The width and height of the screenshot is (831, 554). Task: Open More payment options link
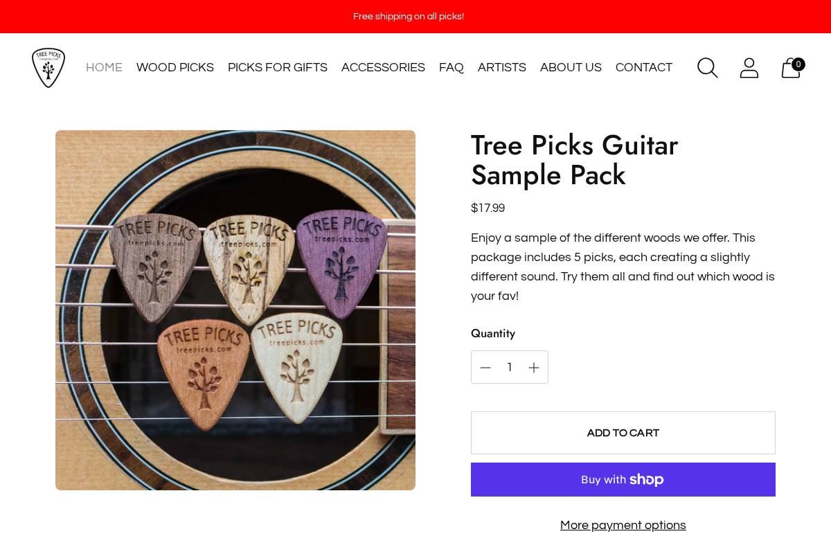(623, 525)
